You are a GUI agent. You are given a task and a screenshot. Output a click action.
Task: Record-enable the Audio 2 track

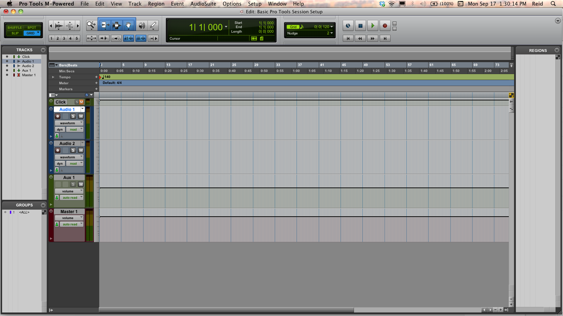point(58,150)
